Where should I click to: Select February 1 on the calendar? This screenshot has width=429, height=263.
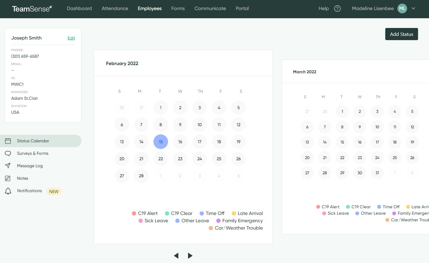tap(161, 108)
